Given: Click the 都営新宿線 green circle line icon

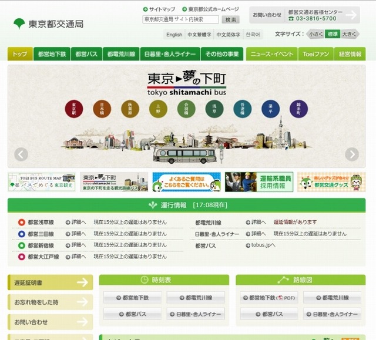Looking at the screenshot, I should [22, 245].
